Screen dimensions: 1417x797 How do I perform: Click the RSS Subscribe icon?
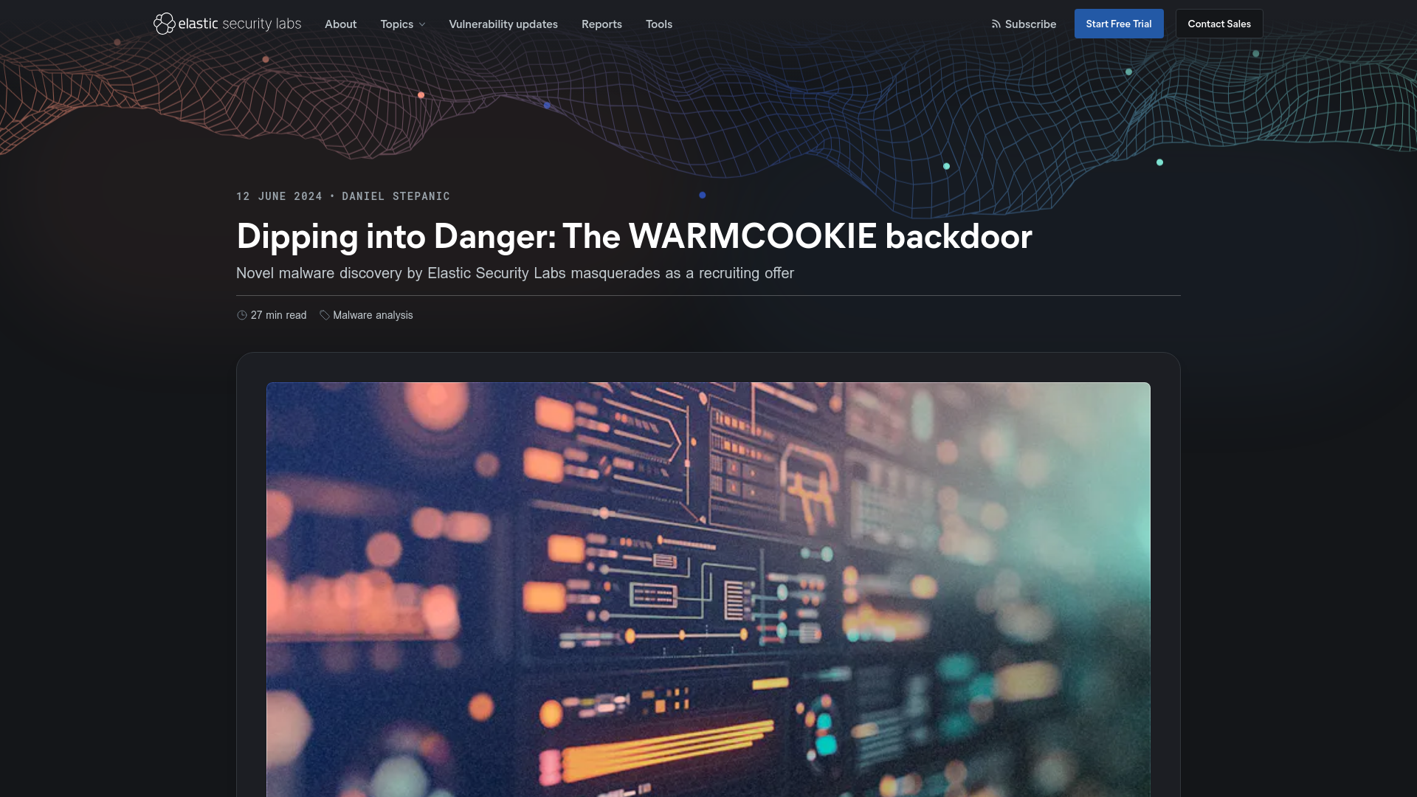pos(996,24)
